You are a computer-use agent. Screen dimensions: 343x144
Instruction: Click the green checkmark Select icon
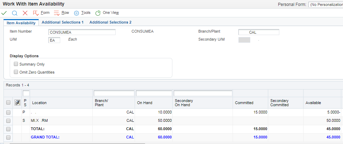point(4,13)
